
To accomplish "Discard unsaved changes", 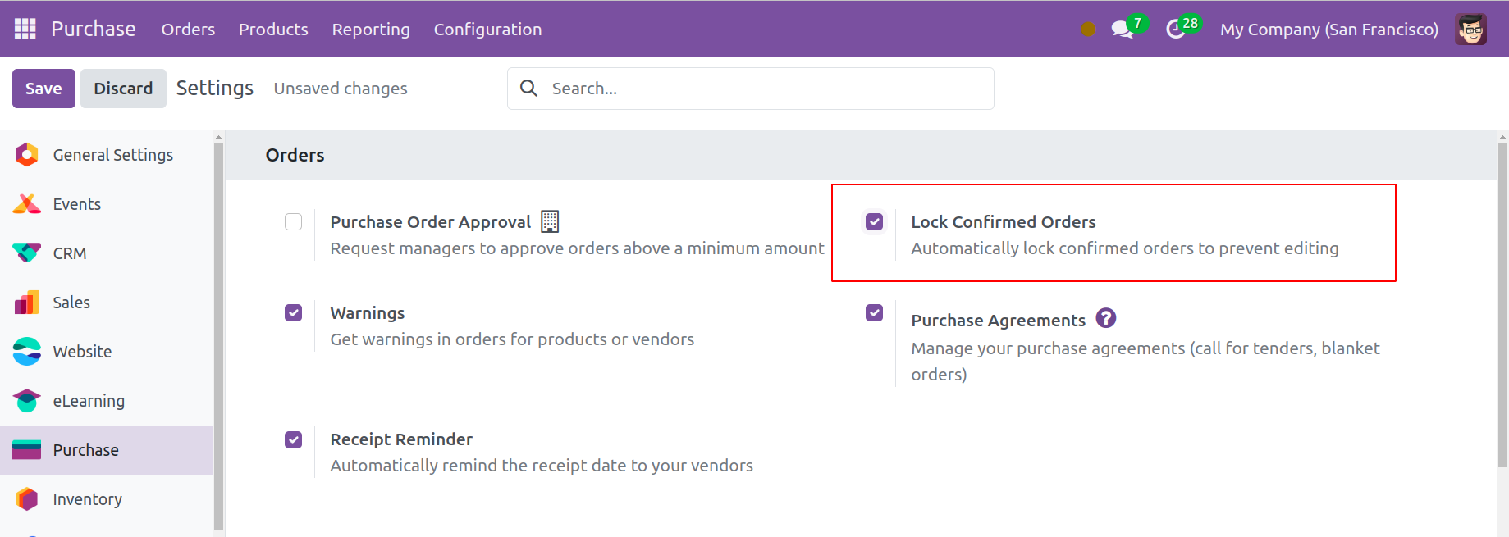I will click(123, 89).
